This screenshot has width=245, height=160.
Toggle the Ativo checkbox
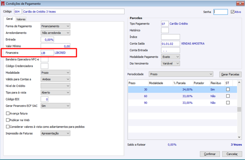(x=233, y=12)
